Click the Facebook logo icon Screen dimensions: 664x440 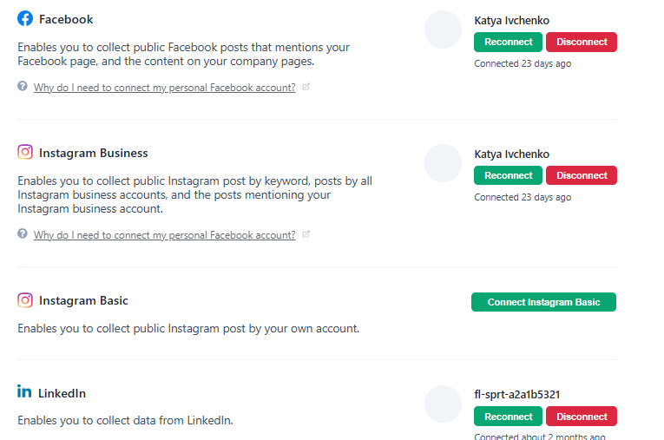[x=25, y=18]
